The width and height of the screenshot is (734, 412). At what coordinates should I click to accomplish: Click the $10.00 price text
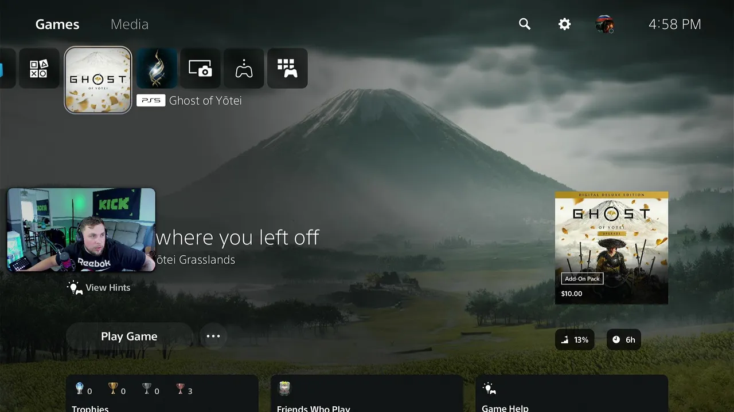[x=572, y=294]
